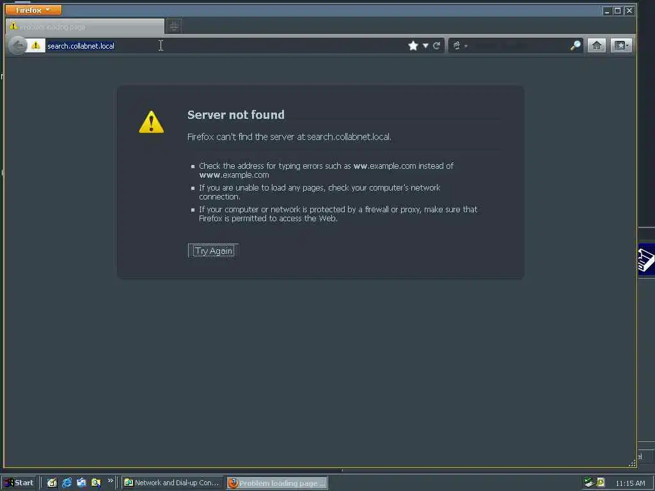The image size is (655, 491).
Task: Click the check your computer's network connection bullet
Action: coord(320,192)
